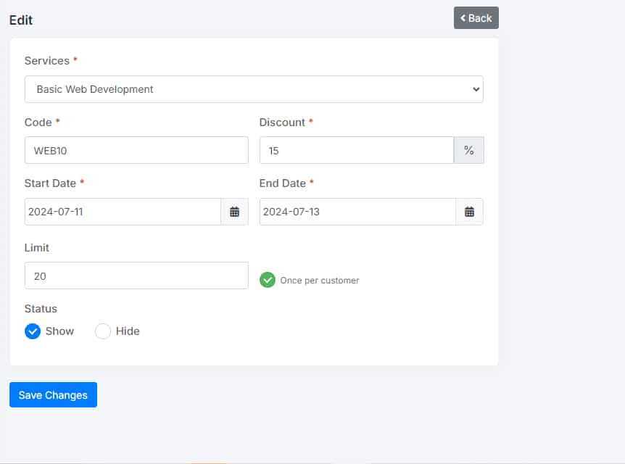Viewport: 625px width, 464px height.
Task: Click the Limit label text
Action: [37, 248]
